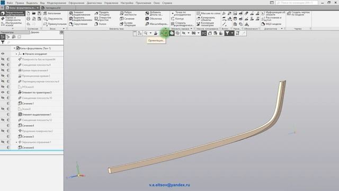The image size is (339, 191).
Task: Select Сечение:1 in the model tree
Action: 26,103
